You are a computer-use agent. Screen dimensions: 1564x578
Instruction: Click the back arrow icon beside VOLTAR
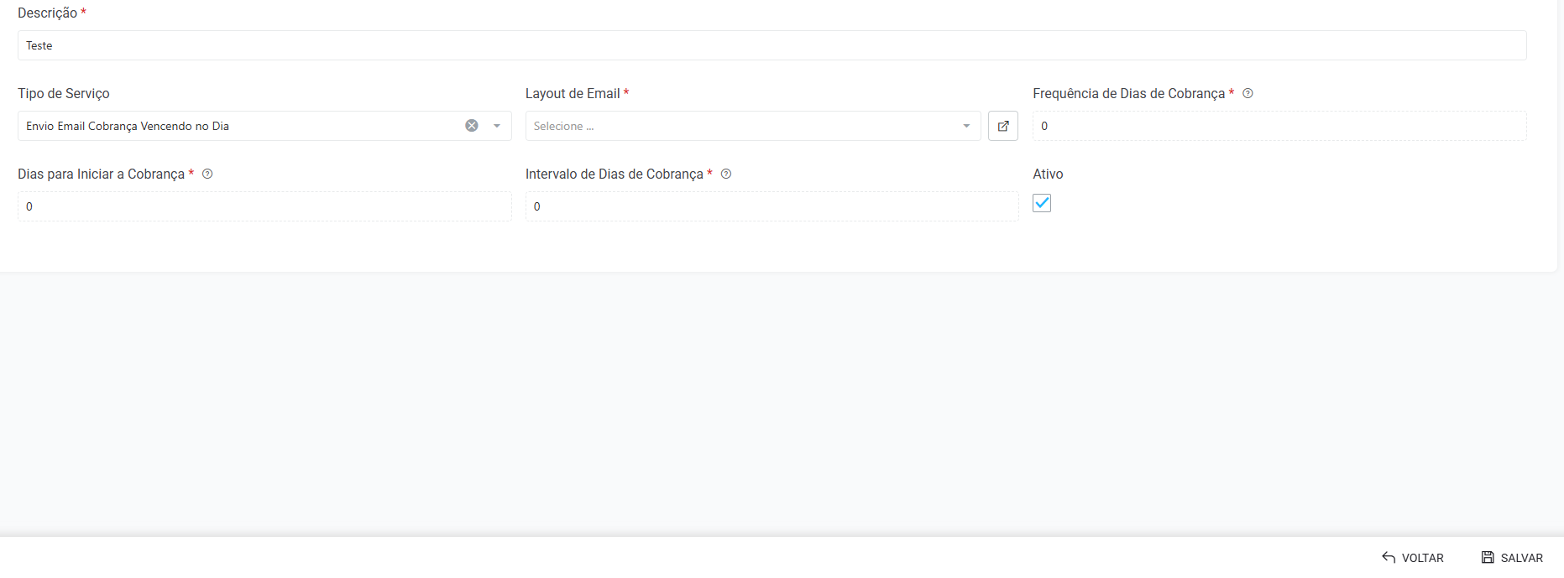(x=1389, y=558)
